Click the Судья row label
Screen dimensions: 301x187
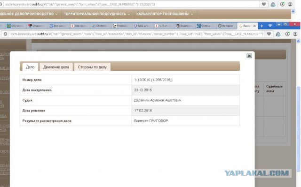tap(27, 100)
